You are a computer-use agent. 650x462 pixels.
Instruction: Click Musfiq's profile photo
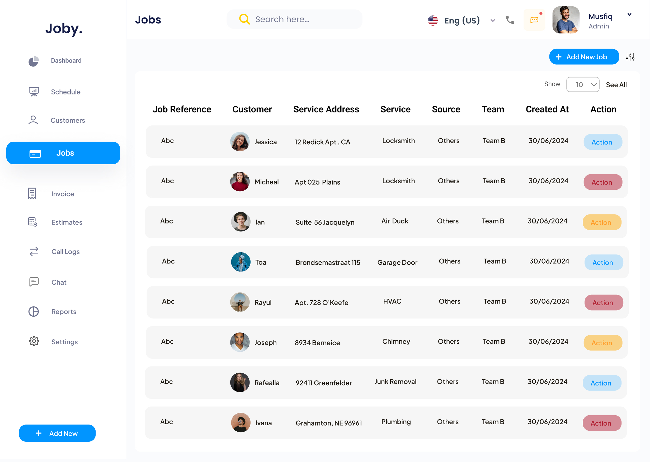pyautogui.click(x=566, y=20)
